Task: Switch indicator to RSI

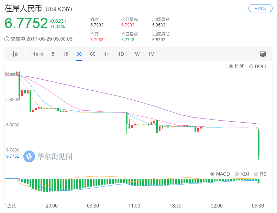Action: coord(261,174)
